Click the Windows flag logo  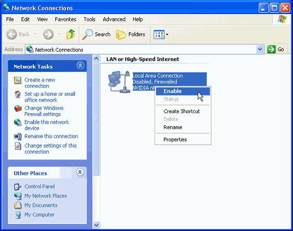[x=282, y=19]
